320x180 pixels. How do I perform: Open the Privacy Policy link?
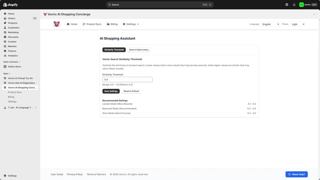[75, 174]
